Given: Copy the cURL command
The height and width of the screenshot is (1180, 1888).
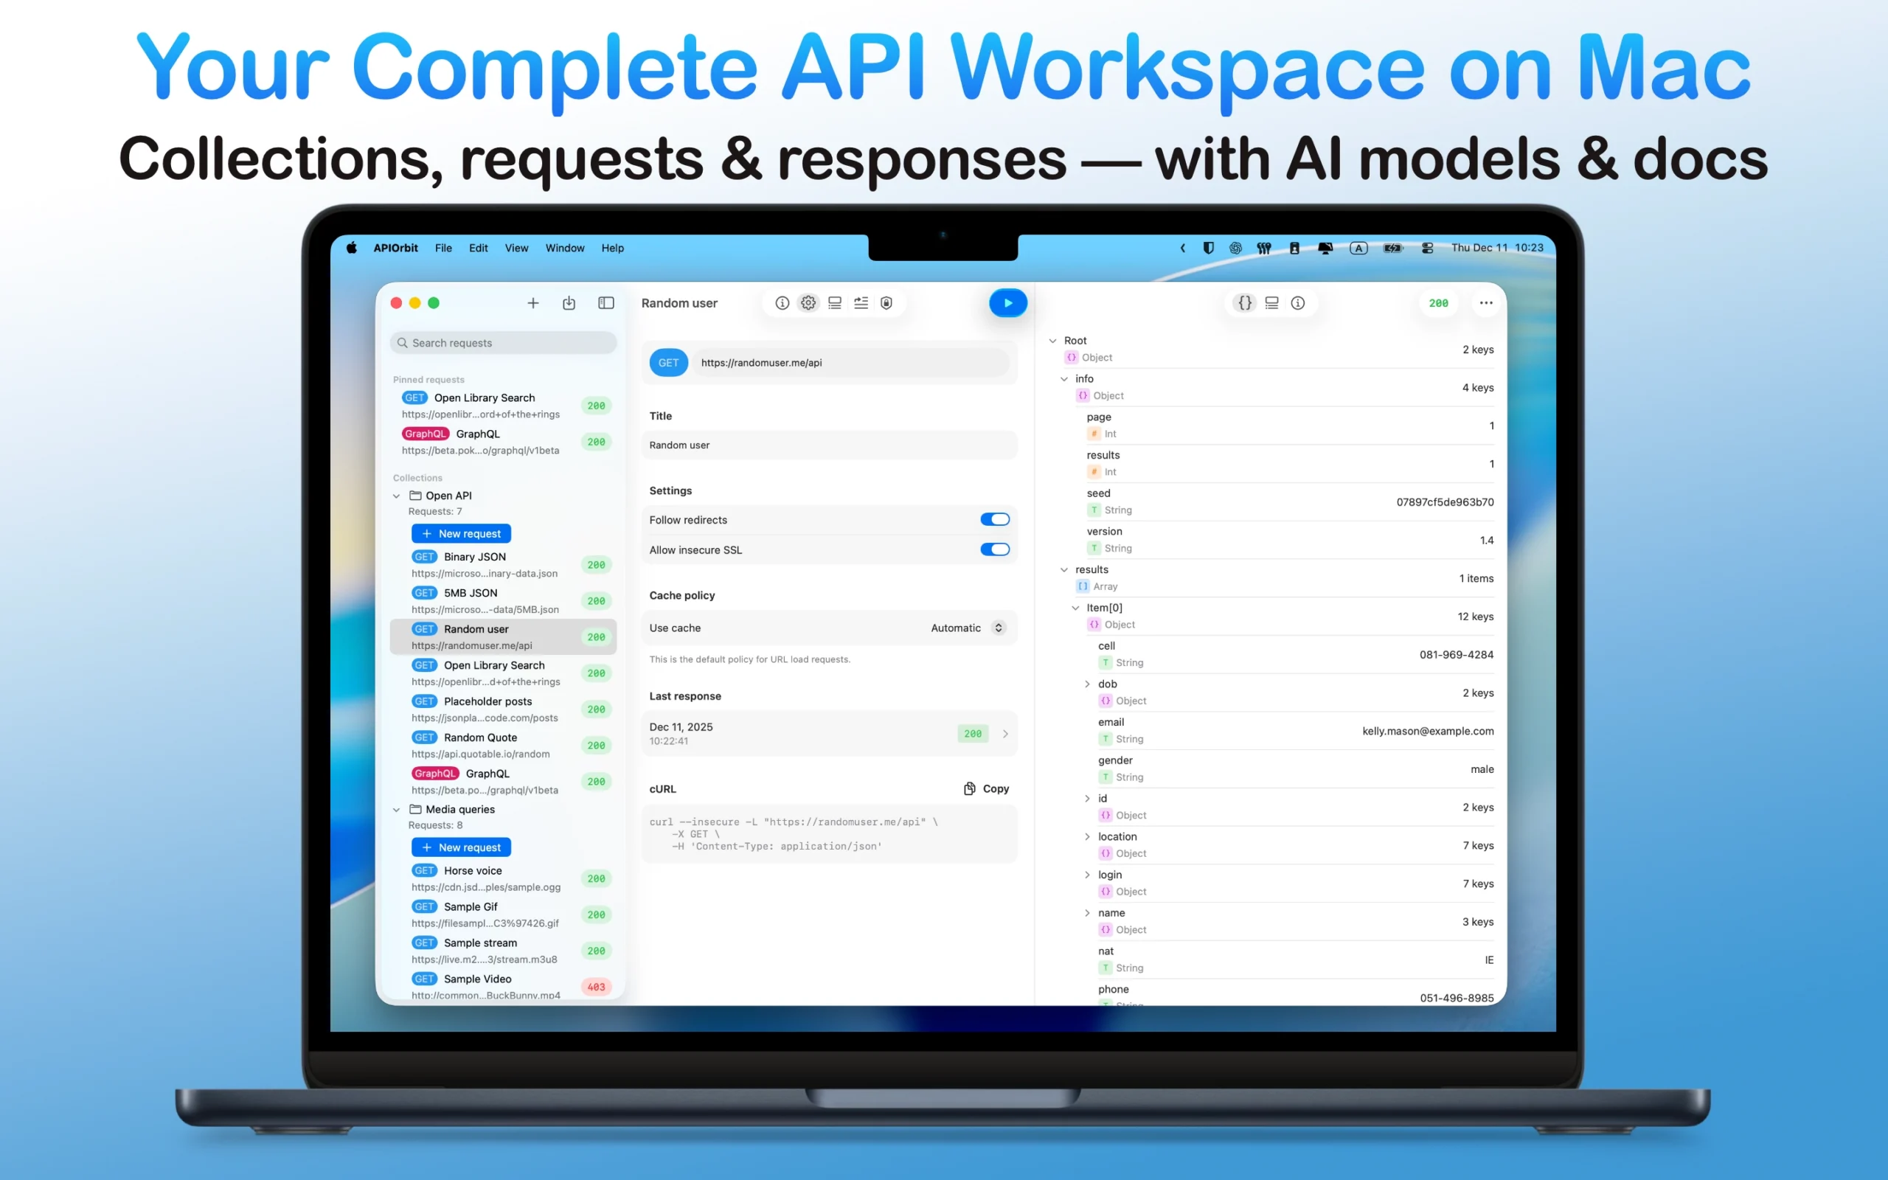Looking at the screenshot, I should [x=985, y=789].
